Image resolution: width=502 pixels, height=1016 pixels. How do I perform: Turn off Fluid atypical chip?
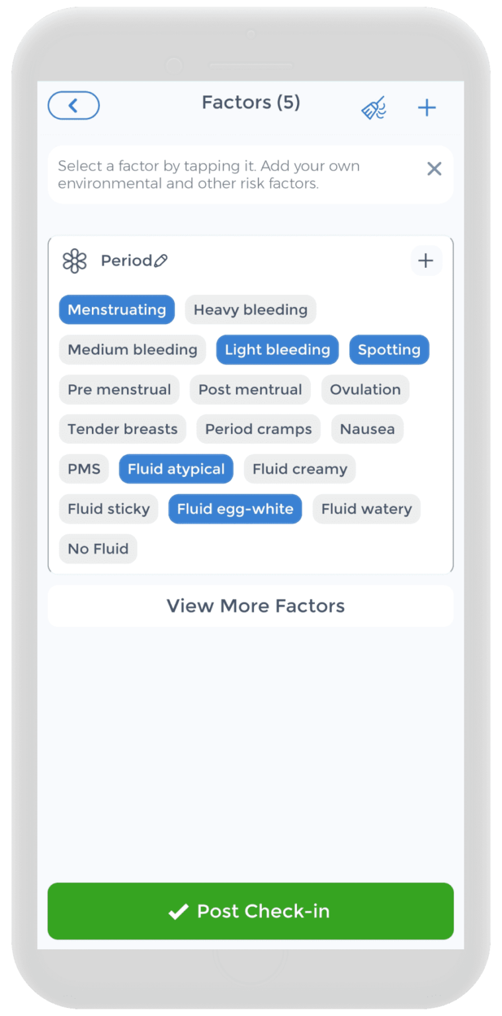coord(176,469)
